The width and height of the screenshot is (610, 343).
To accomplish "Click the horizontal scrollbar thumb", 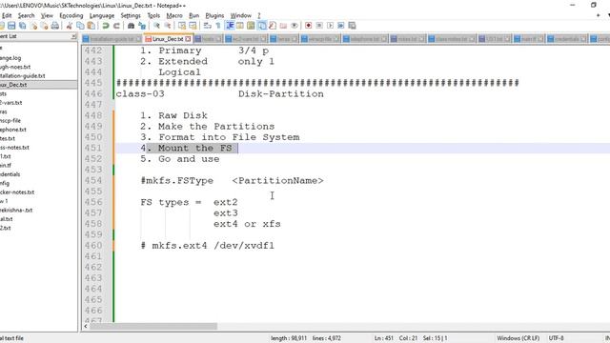I will [x=153, y=326].
